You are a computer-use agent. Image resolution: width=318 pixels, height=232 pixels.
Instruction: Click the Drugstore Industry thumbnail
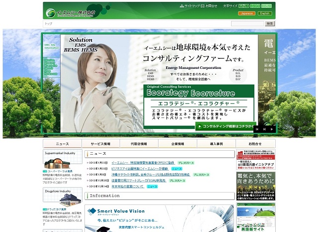point(63,197)
